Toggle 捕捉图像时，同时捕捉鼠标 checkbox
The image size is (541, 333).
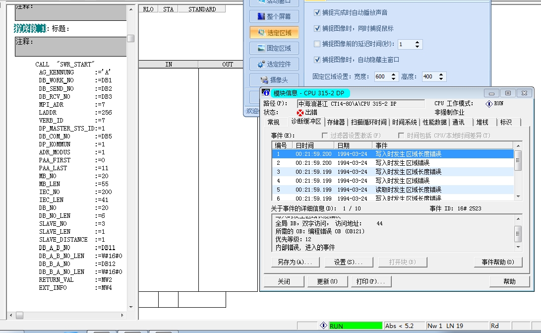tap(317, 28)
